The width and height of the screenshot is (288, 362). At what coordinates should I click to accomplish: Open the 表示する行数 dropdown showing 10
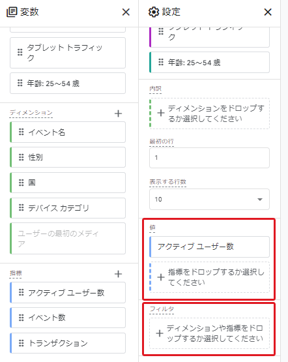[x=209, y=199]
